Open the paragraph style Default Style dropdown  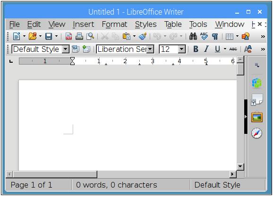[66, 49]
